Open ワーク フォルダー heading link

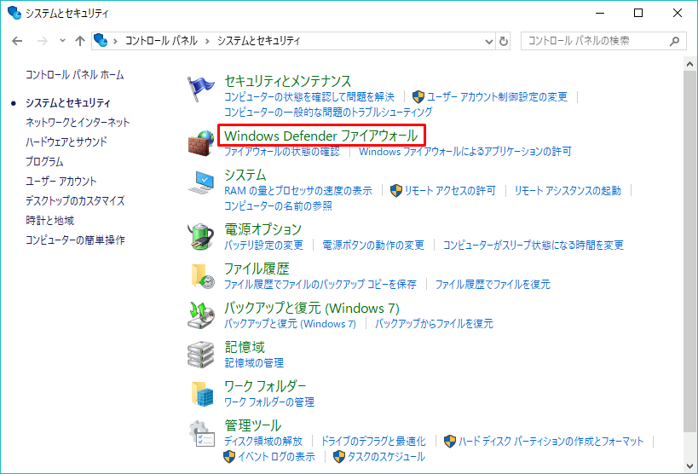(x=265, y=386)
